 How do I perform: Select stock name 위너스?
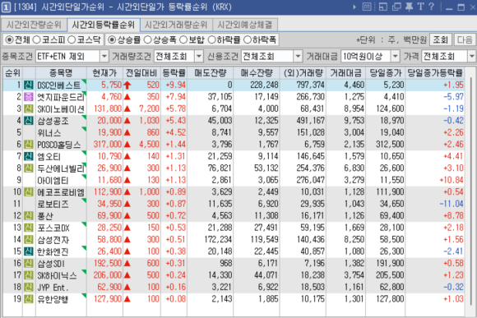pyautogui.click(x=49, y=133)
